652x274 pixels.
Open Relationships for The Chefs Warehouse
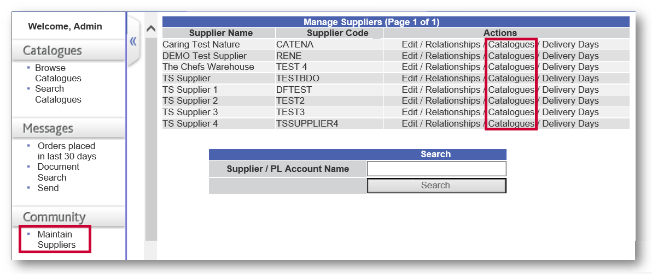452,67
